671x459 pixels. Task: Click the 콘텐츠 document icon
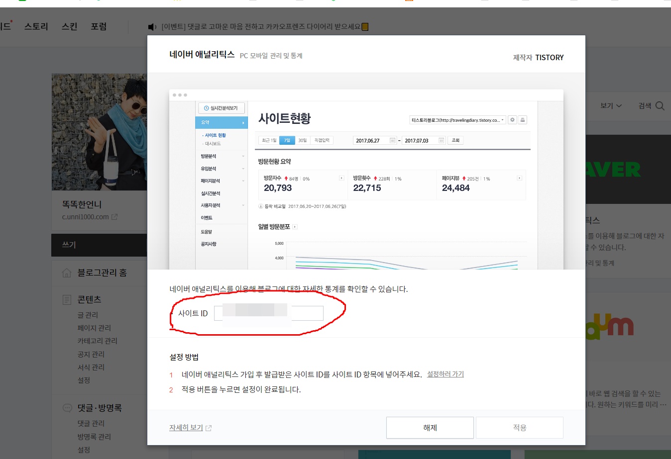coord(67,299)
